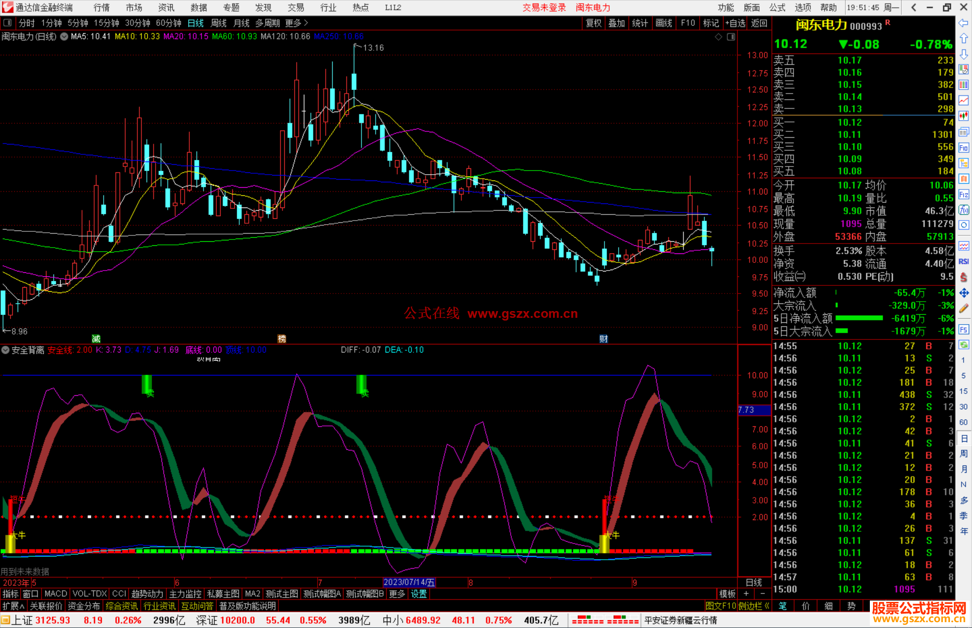Expand the 安全背离 indicator dropdown
The width and height of the screenshot is (972, 628).
click(5, 350)
